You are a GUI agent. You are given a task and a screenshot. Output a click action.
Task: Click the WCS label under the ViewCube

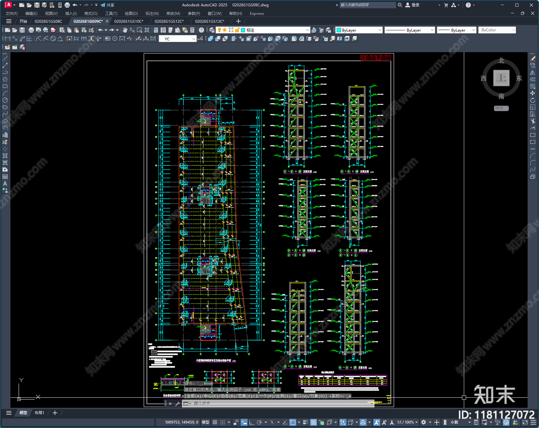coord(501,108)
